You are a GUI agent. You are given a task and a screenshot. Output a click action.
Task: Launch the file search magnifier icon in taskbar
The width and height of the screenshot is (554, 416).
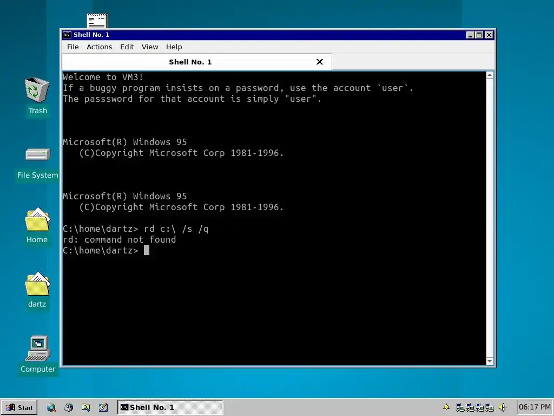click(86, 407)
